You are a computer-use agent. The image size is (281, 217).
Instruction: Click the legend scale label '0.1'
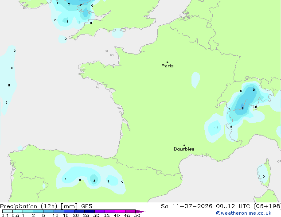pyautogui.click(x=5, y=215)
